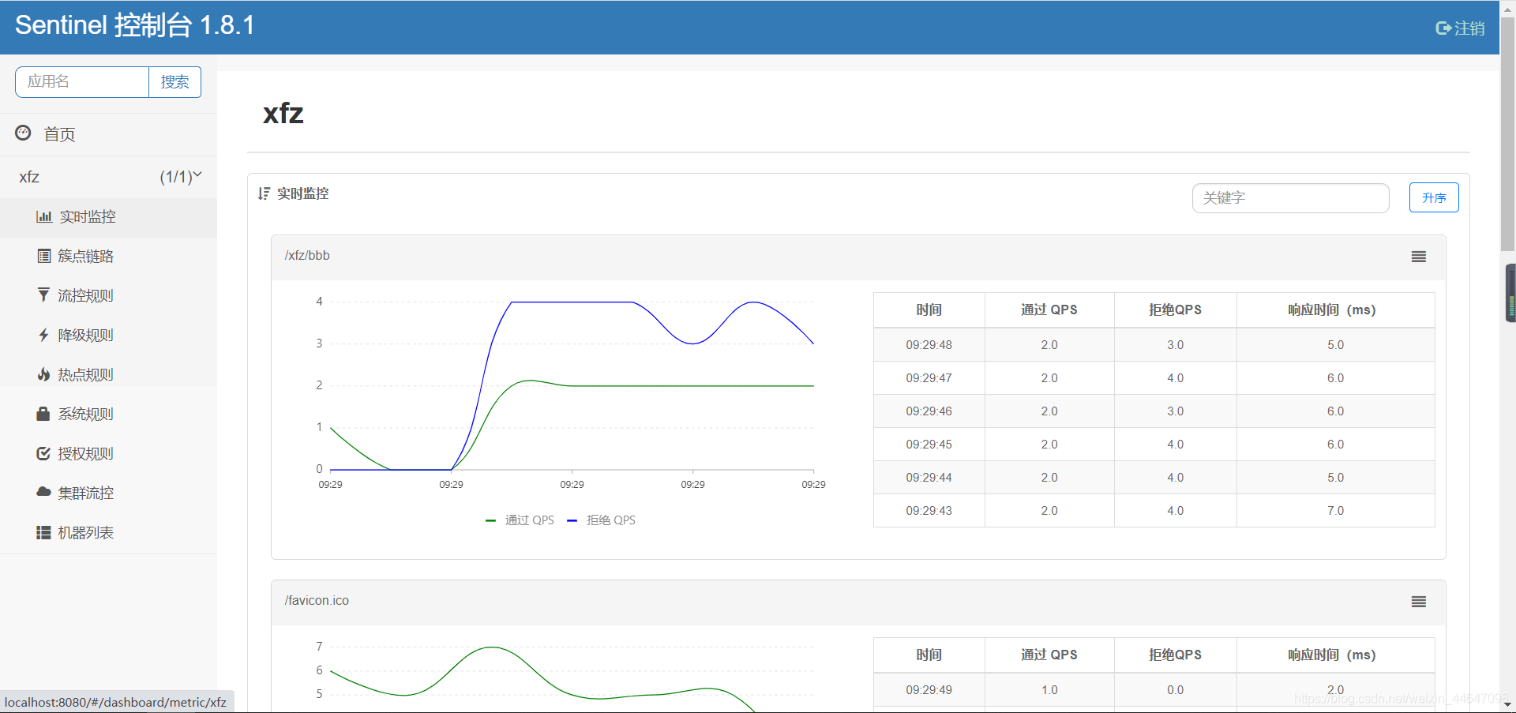
Task: Open the 系统规则 menu item
Action: point(108,415)
